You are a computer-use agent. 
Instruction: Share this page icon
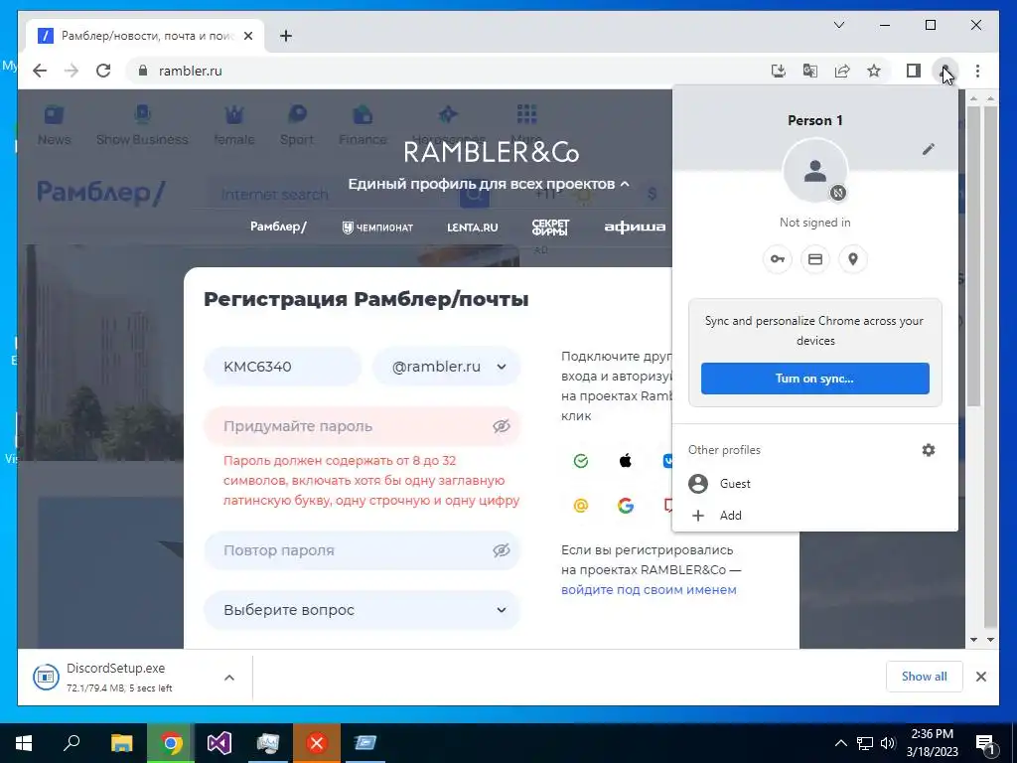tap(842, 71)
